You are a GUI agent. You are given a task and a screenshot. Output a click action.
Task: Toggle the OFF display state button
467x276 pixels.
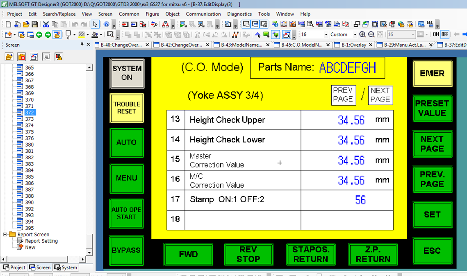click(445, 34)
